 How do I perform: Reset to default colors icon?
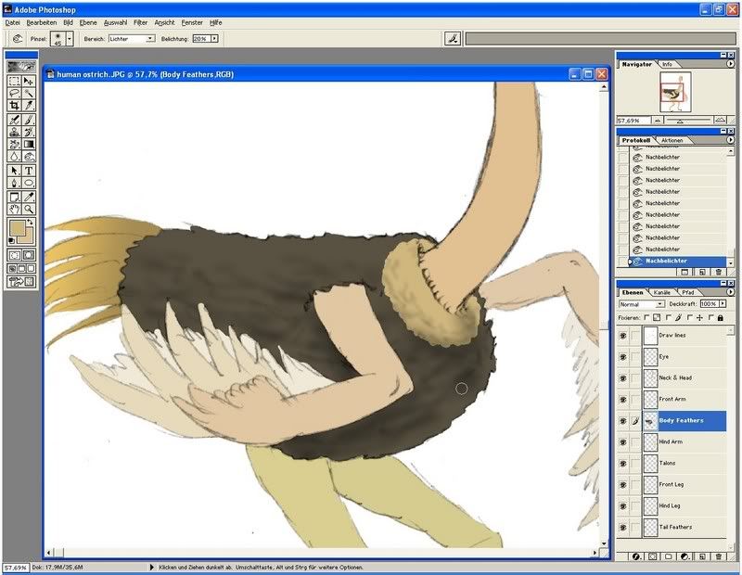12,241
